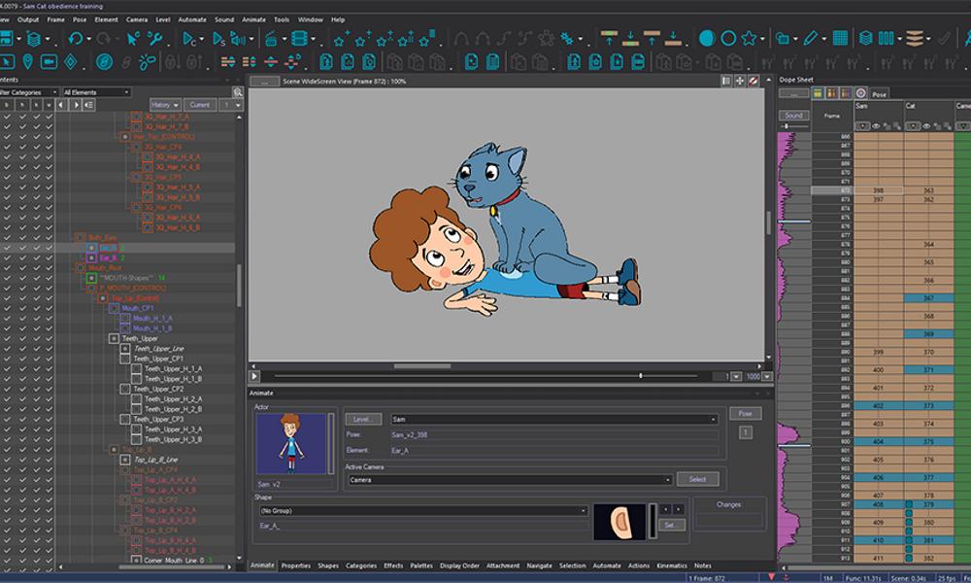
Task: Click the camera icon in second toolbar row
Action: click(x=50, y=62)
